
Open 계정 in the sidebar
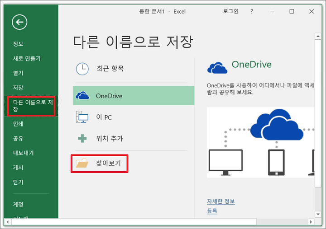click(18, 204)
